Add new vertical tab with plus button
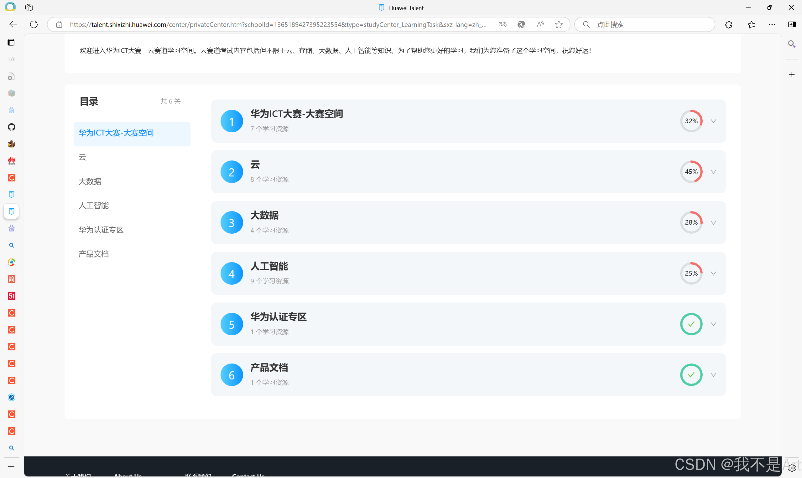Viewport: 802px width, 478px height. pos(11,467)
